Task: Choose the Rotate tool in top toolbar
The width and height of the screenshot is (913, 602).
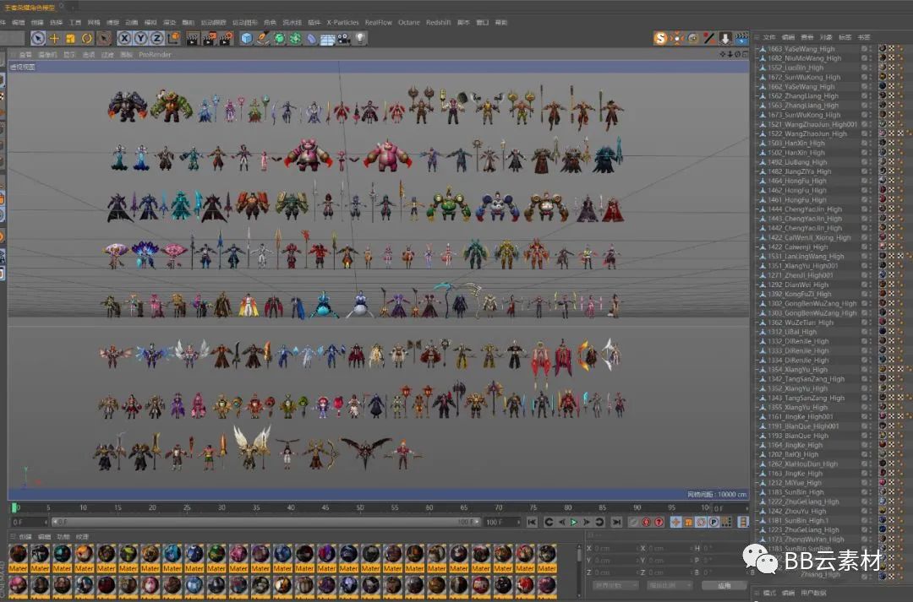Action: (x=87, y=38)
